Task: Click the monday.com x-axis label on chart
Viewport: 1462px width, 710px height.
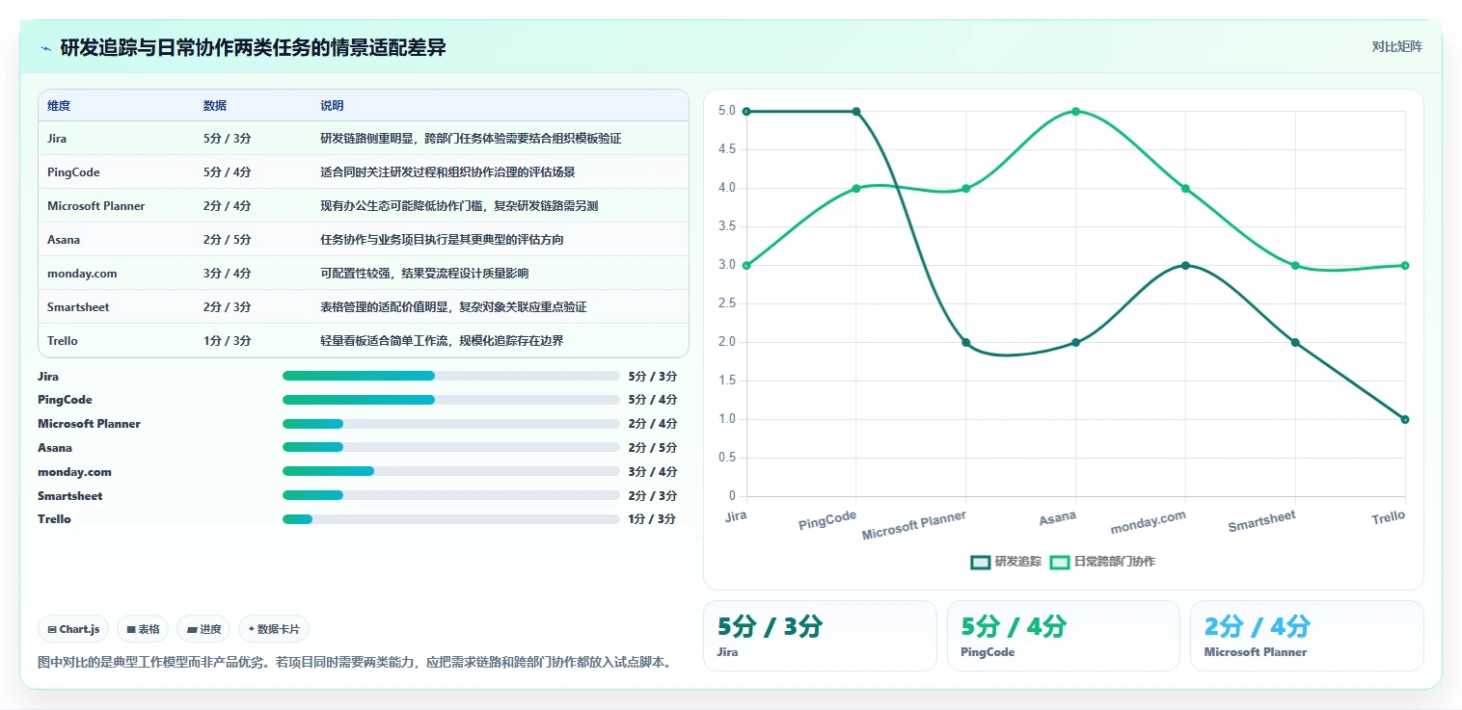Action: 1148,522
